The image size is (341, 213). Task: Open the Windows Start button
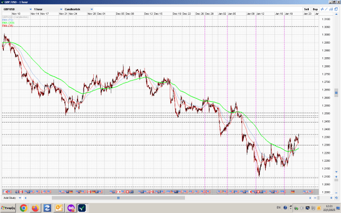pos(8,208)
